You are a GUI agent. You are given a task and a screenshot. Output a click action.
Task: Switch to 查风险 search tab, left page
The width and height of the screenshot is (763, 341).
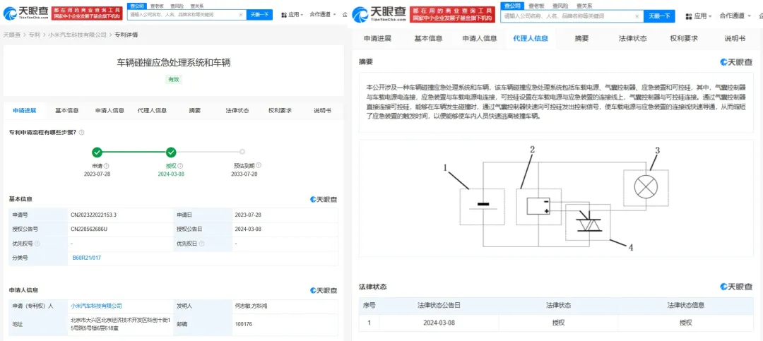tap(177, 6)
